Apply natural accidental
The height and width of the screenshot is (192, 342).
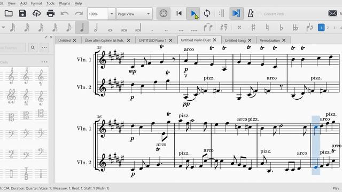tap(267, 27)
